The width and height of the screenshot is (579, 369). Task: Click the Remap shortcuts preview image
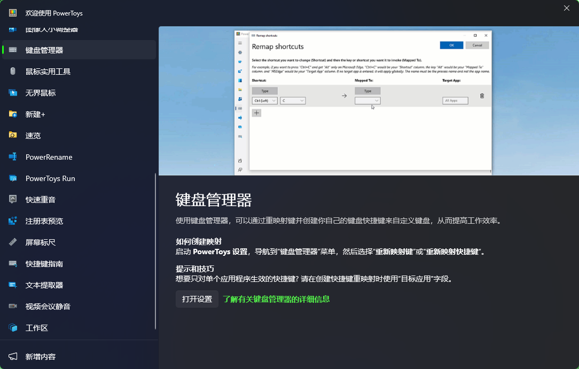click(369, 101)
